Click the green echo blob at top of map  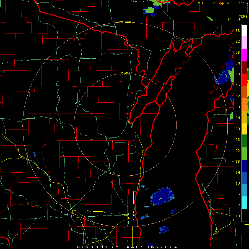point(150,10)
